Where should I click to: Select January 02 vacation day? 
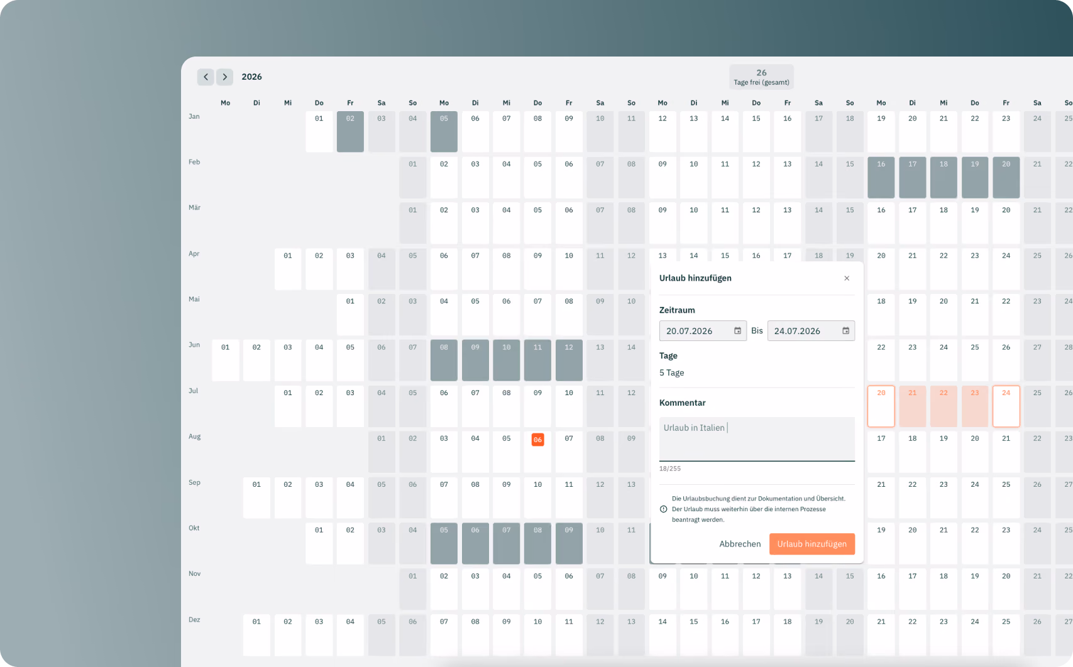click(350, 132)
